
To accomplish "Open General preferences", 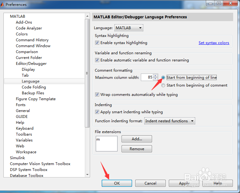I will pos(23,111).
